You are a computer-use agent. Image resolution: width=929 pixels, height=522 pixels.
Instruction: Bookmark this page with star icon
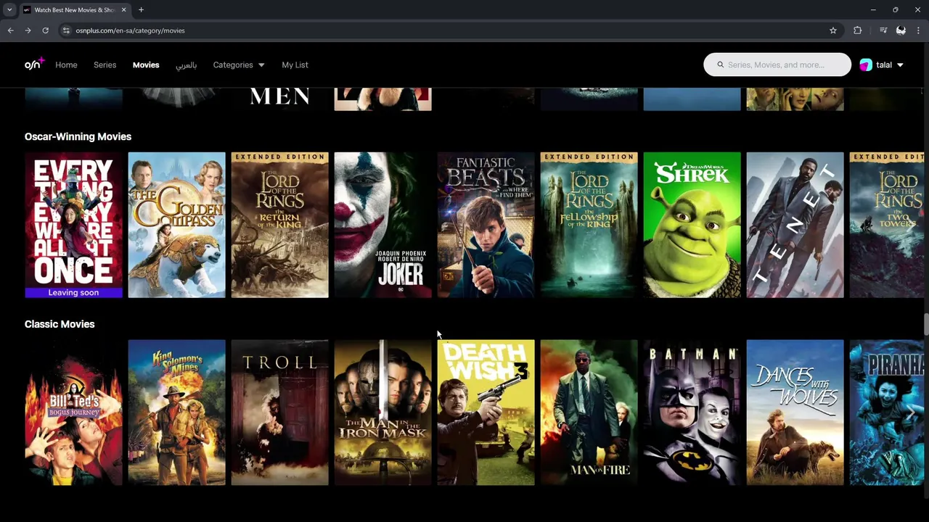click(833, 30)
